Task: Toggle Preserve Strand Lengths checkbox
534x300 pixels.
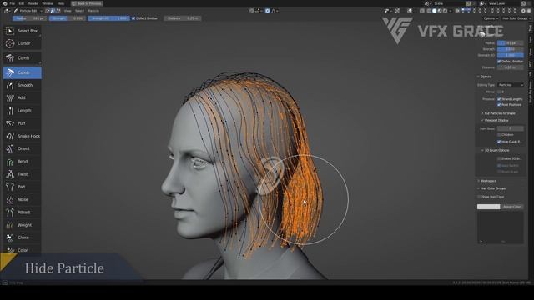Action: 499,99
